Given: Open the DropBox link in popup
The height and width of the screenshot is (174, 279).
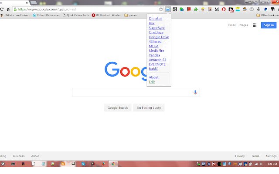Looking at the screenshot, I should [x=156, y=19].
